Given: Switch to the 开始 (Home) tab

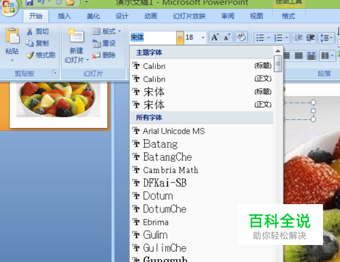Looking at the screenshot, I should click(35, 16).
